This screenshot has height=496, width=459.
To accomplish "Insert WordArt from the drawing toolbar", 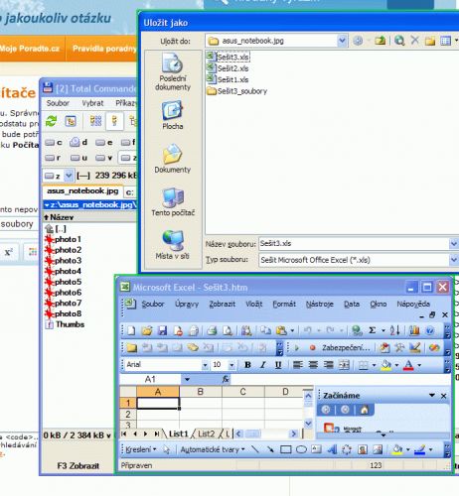I will click(332, 449).
